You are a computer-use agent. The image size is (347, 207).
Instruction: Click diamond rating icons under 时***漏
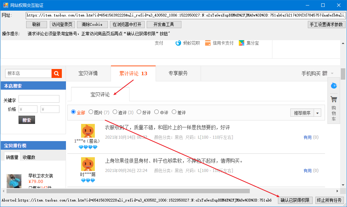[88, 181]
